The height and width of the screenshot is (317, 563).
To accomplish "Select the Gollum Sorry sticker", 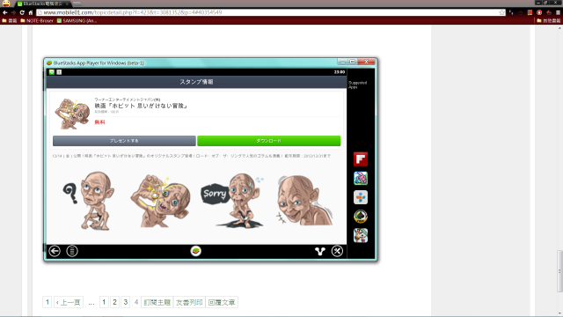I will pyautogui.click(x=232, y=201).
